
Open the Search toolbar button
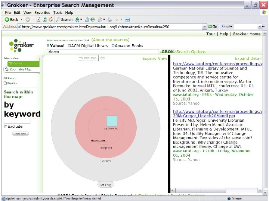[64, 20]
